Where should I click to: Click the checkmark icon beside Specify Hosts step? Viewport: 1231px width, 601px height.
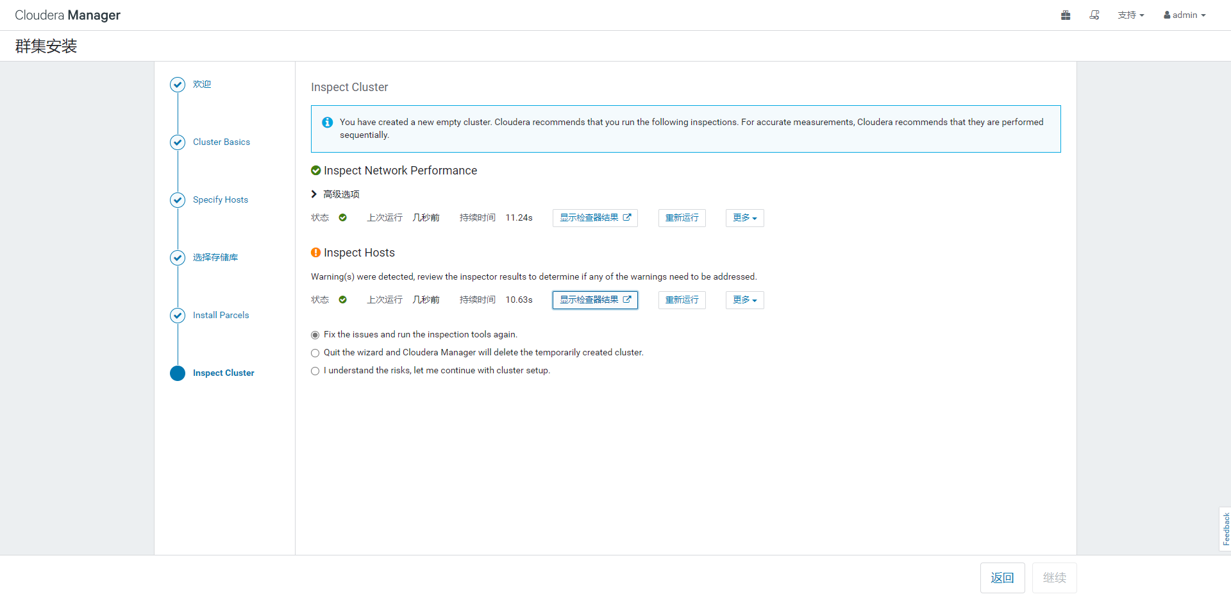click(x=178, y=200)
